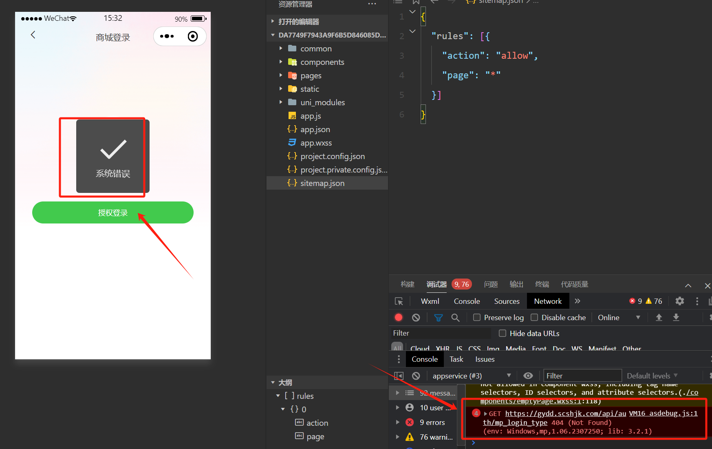Open the console drawer kebab menu
This screenshot has height=449, width=712.
pos(399,359)
